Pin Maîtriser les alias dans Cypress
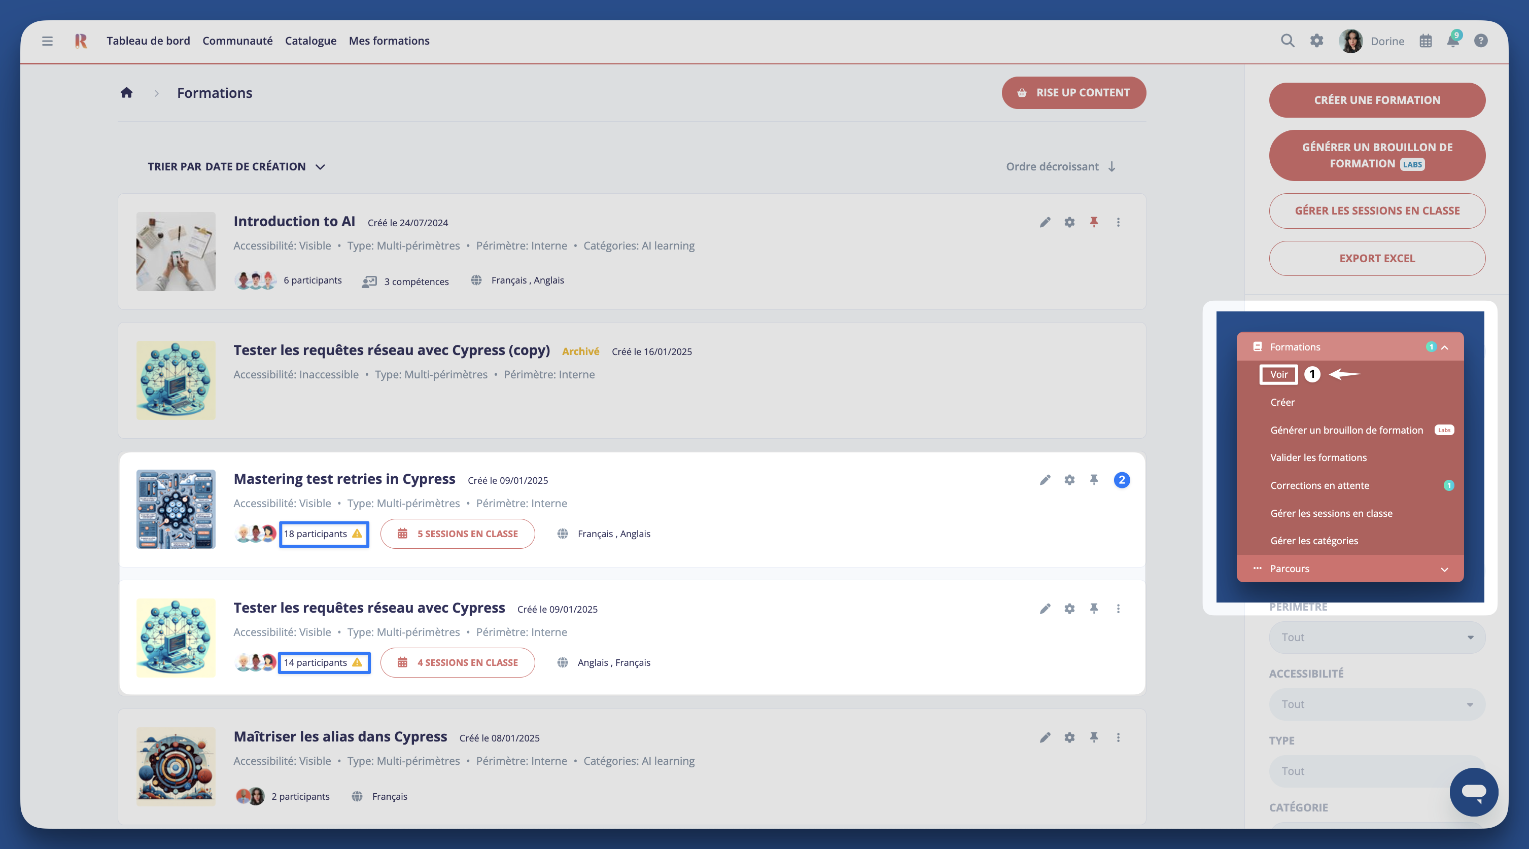This screenshot has width=1529, height=849. click(1094, 737)
